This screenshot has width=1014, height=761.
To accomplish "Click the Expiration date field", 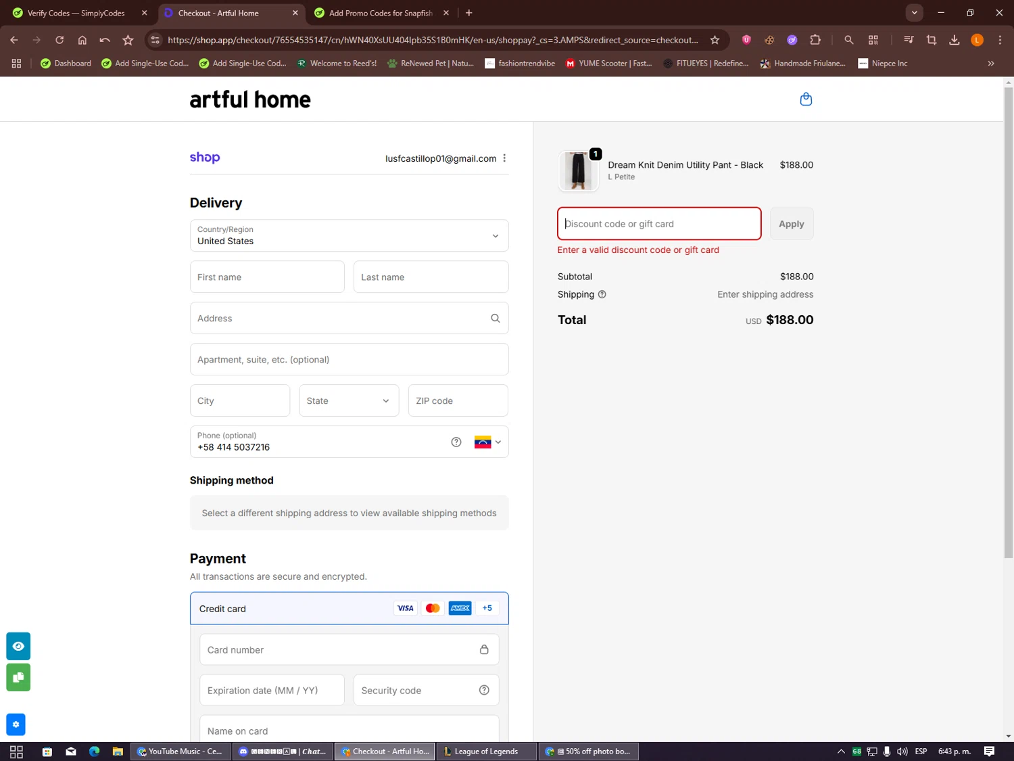I will point(272,690).
